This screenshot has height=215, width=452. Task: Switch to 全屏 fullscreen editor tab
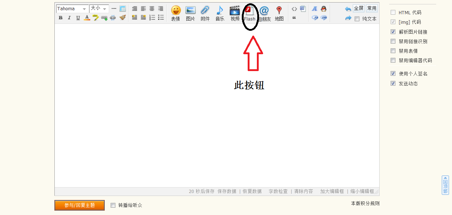click(358, 8)
